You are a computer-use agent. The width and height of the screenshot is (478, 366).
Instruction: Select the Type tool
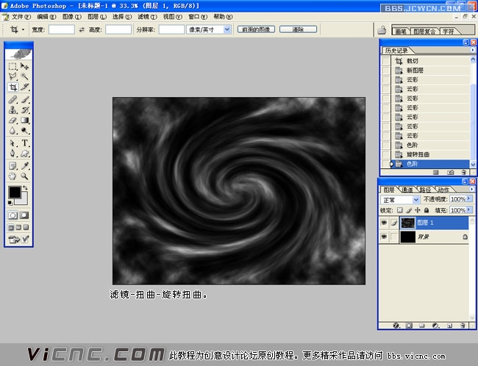pos(25,143)
